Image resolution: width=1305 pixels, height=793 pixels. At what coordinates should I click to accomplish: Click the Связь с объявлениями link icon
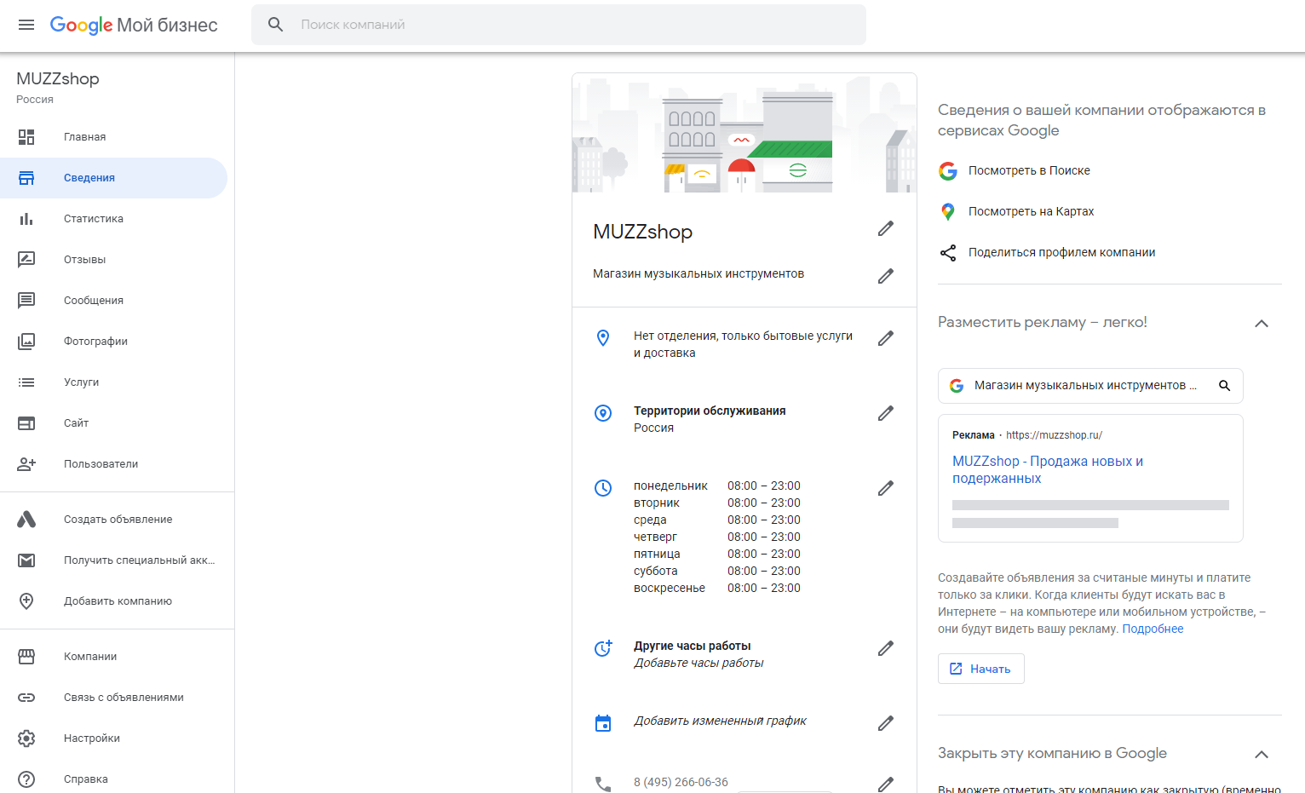(x=26, y=698)
